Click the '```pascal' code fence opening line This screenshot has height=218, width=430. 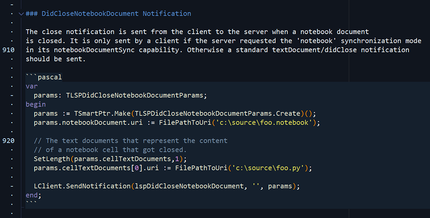pos(44,77)
